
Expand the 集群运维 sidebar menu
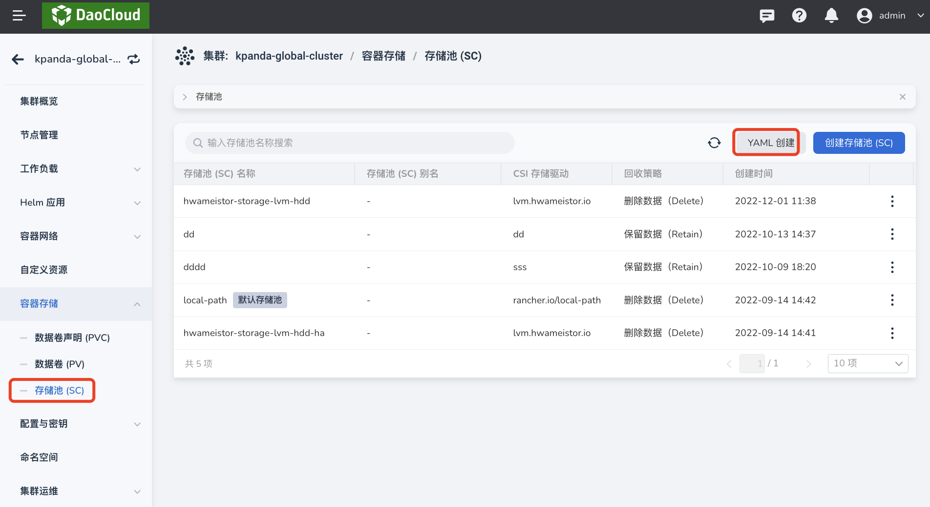pyautogui.click(x=76, y=491)
